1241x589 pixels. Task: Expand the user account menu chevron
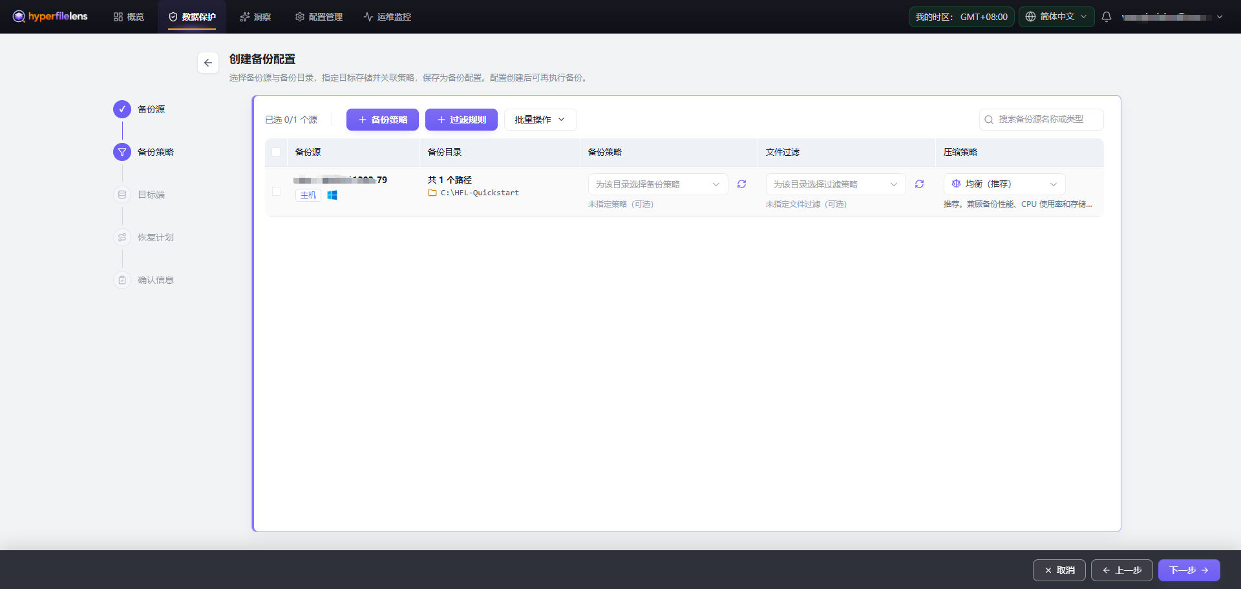1220,17
